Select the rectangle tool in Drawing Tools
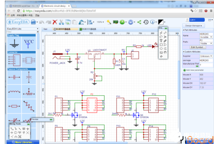Image resolution: width=214 pixels, height=144 pixels. [x=161, y=45]
